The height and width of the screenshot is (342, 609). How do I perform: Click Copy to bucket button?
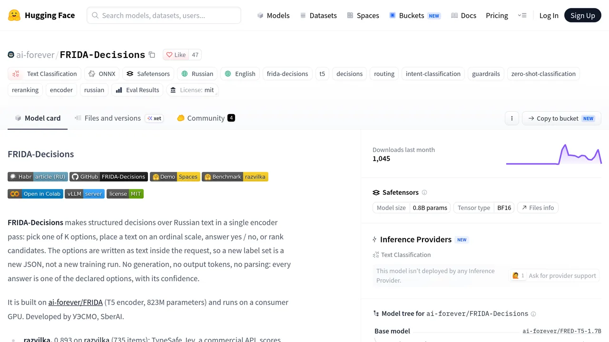[561, 118]
